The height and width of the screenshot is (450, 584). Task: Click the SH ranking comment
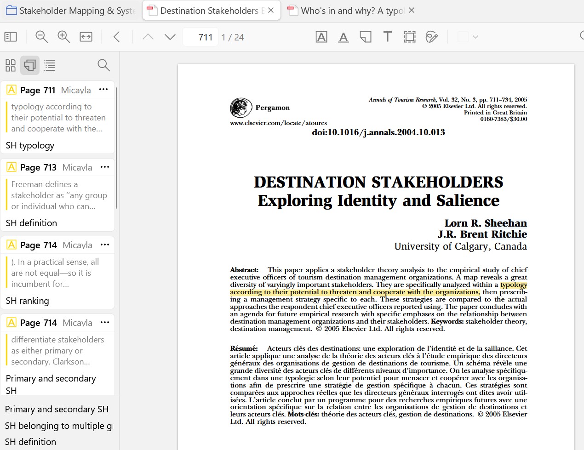[x=27, y=301]
